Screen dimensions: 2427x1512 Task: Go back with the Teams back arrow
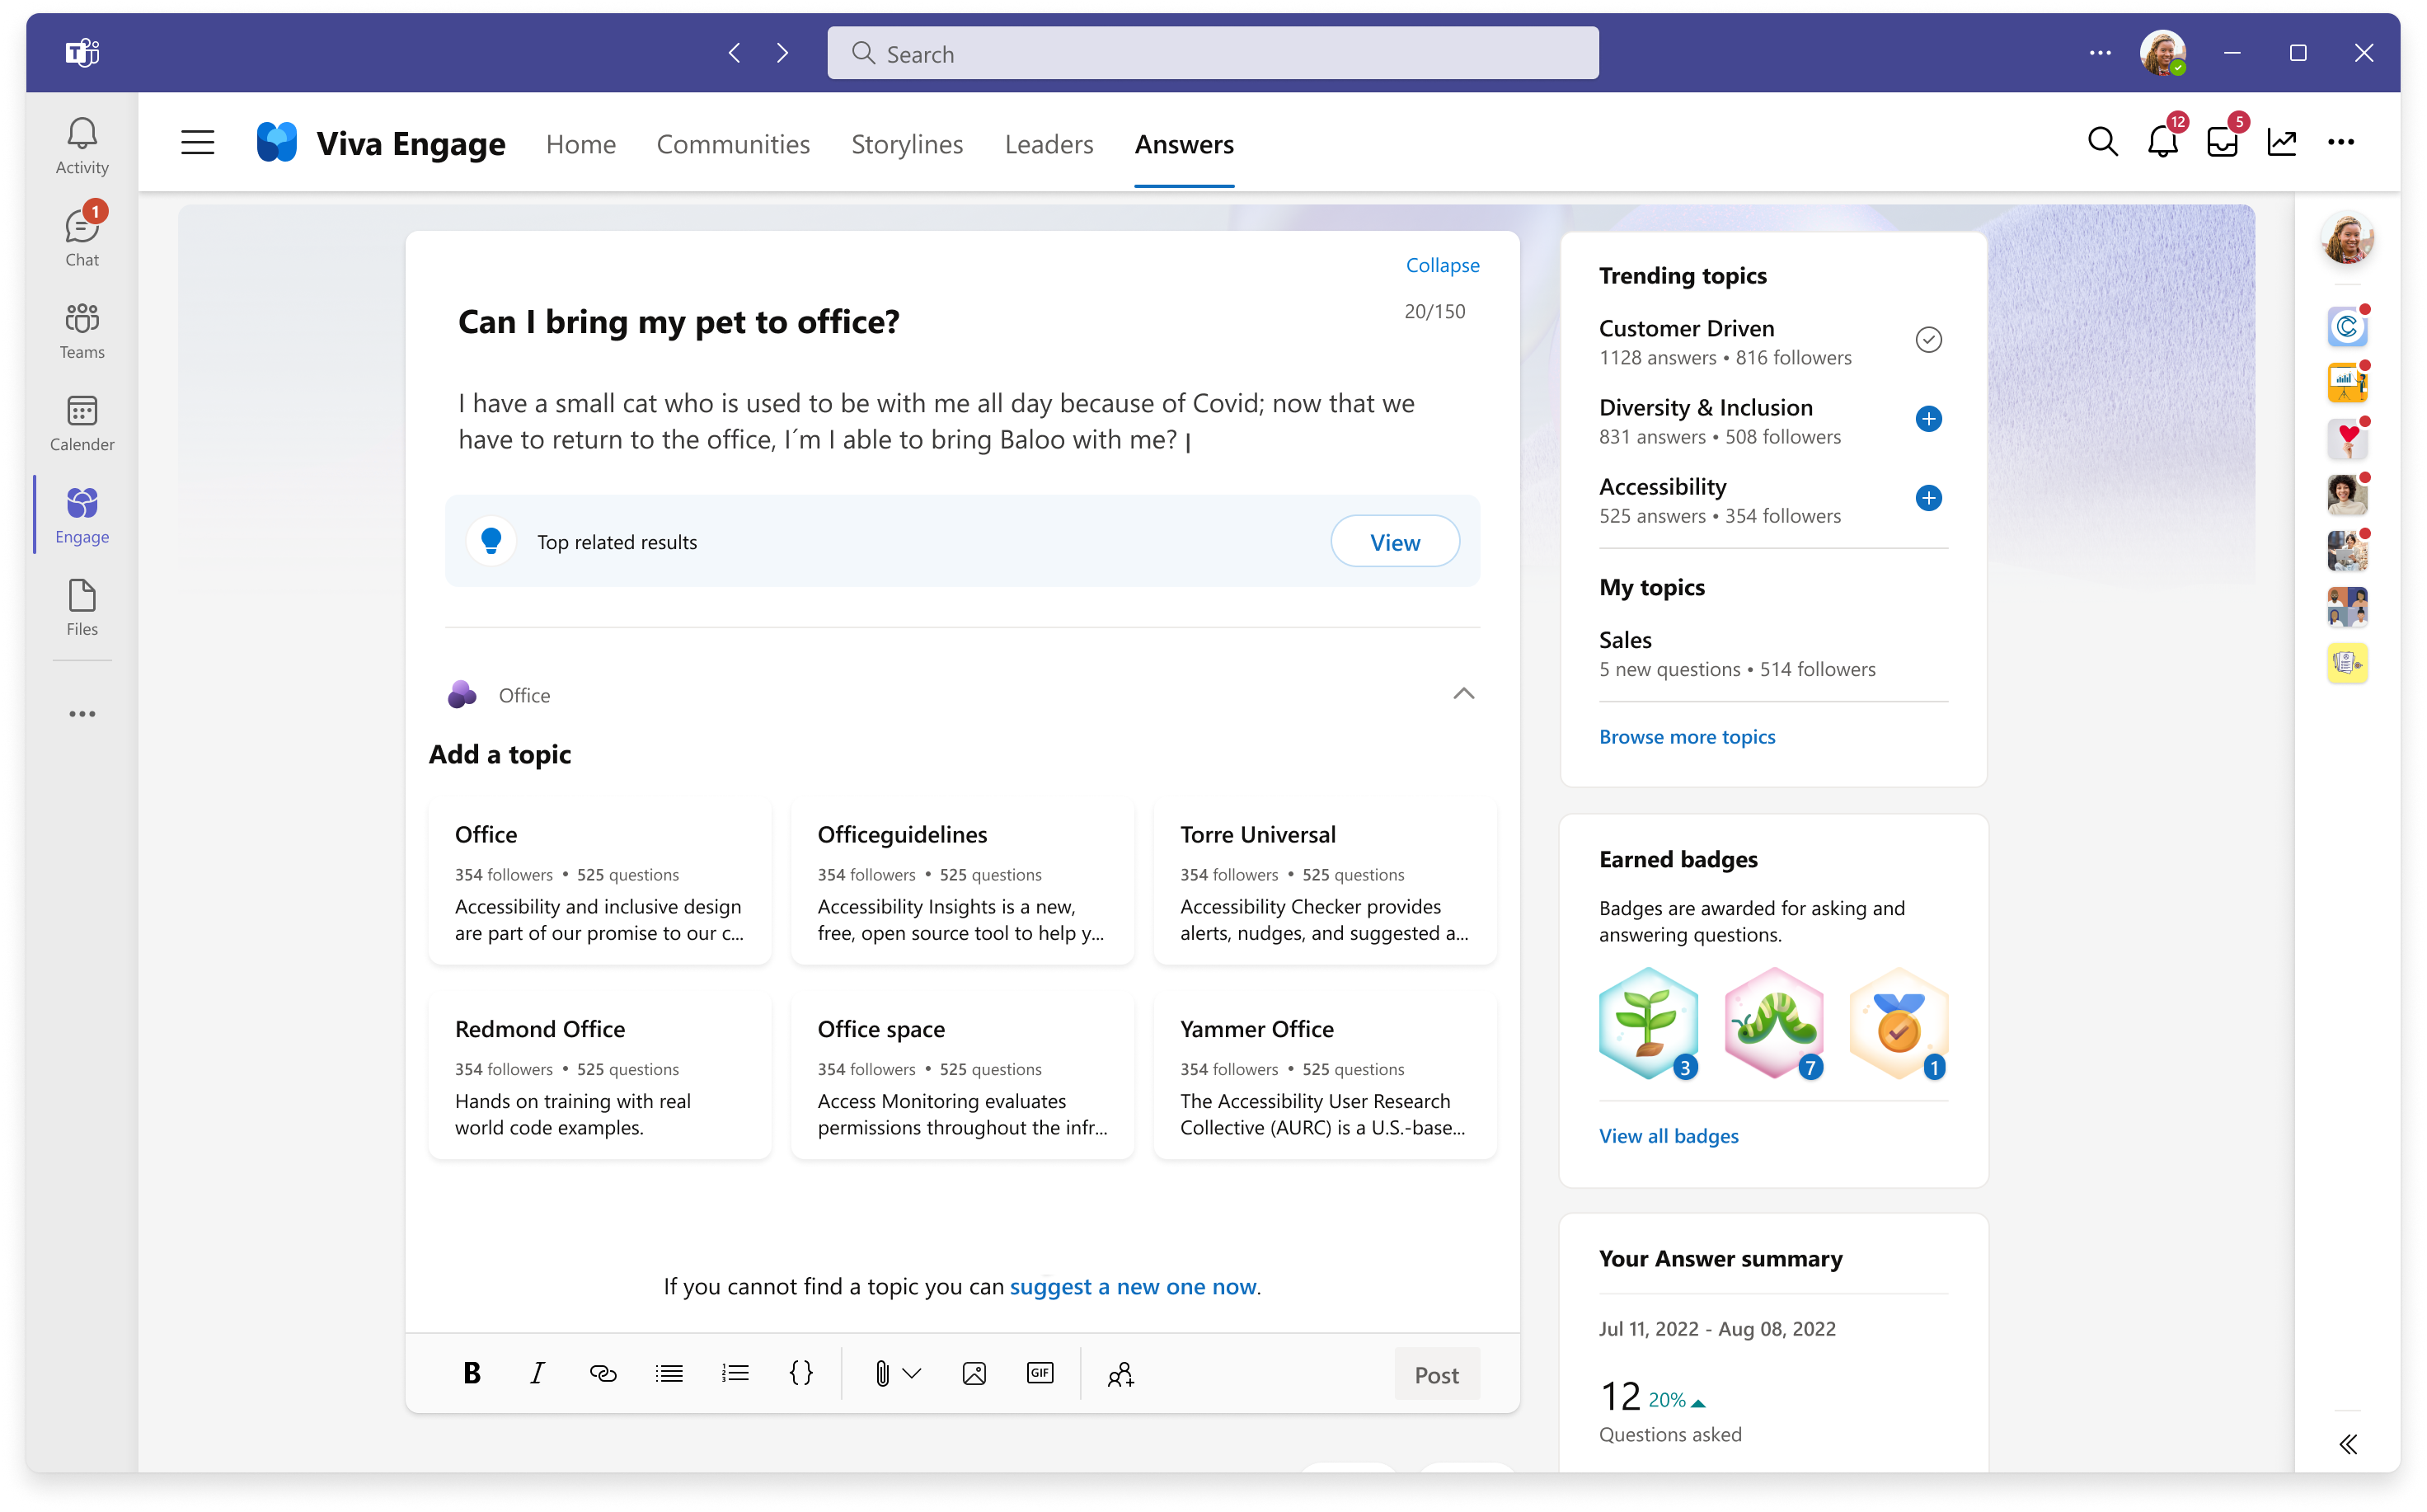[735, 53]
